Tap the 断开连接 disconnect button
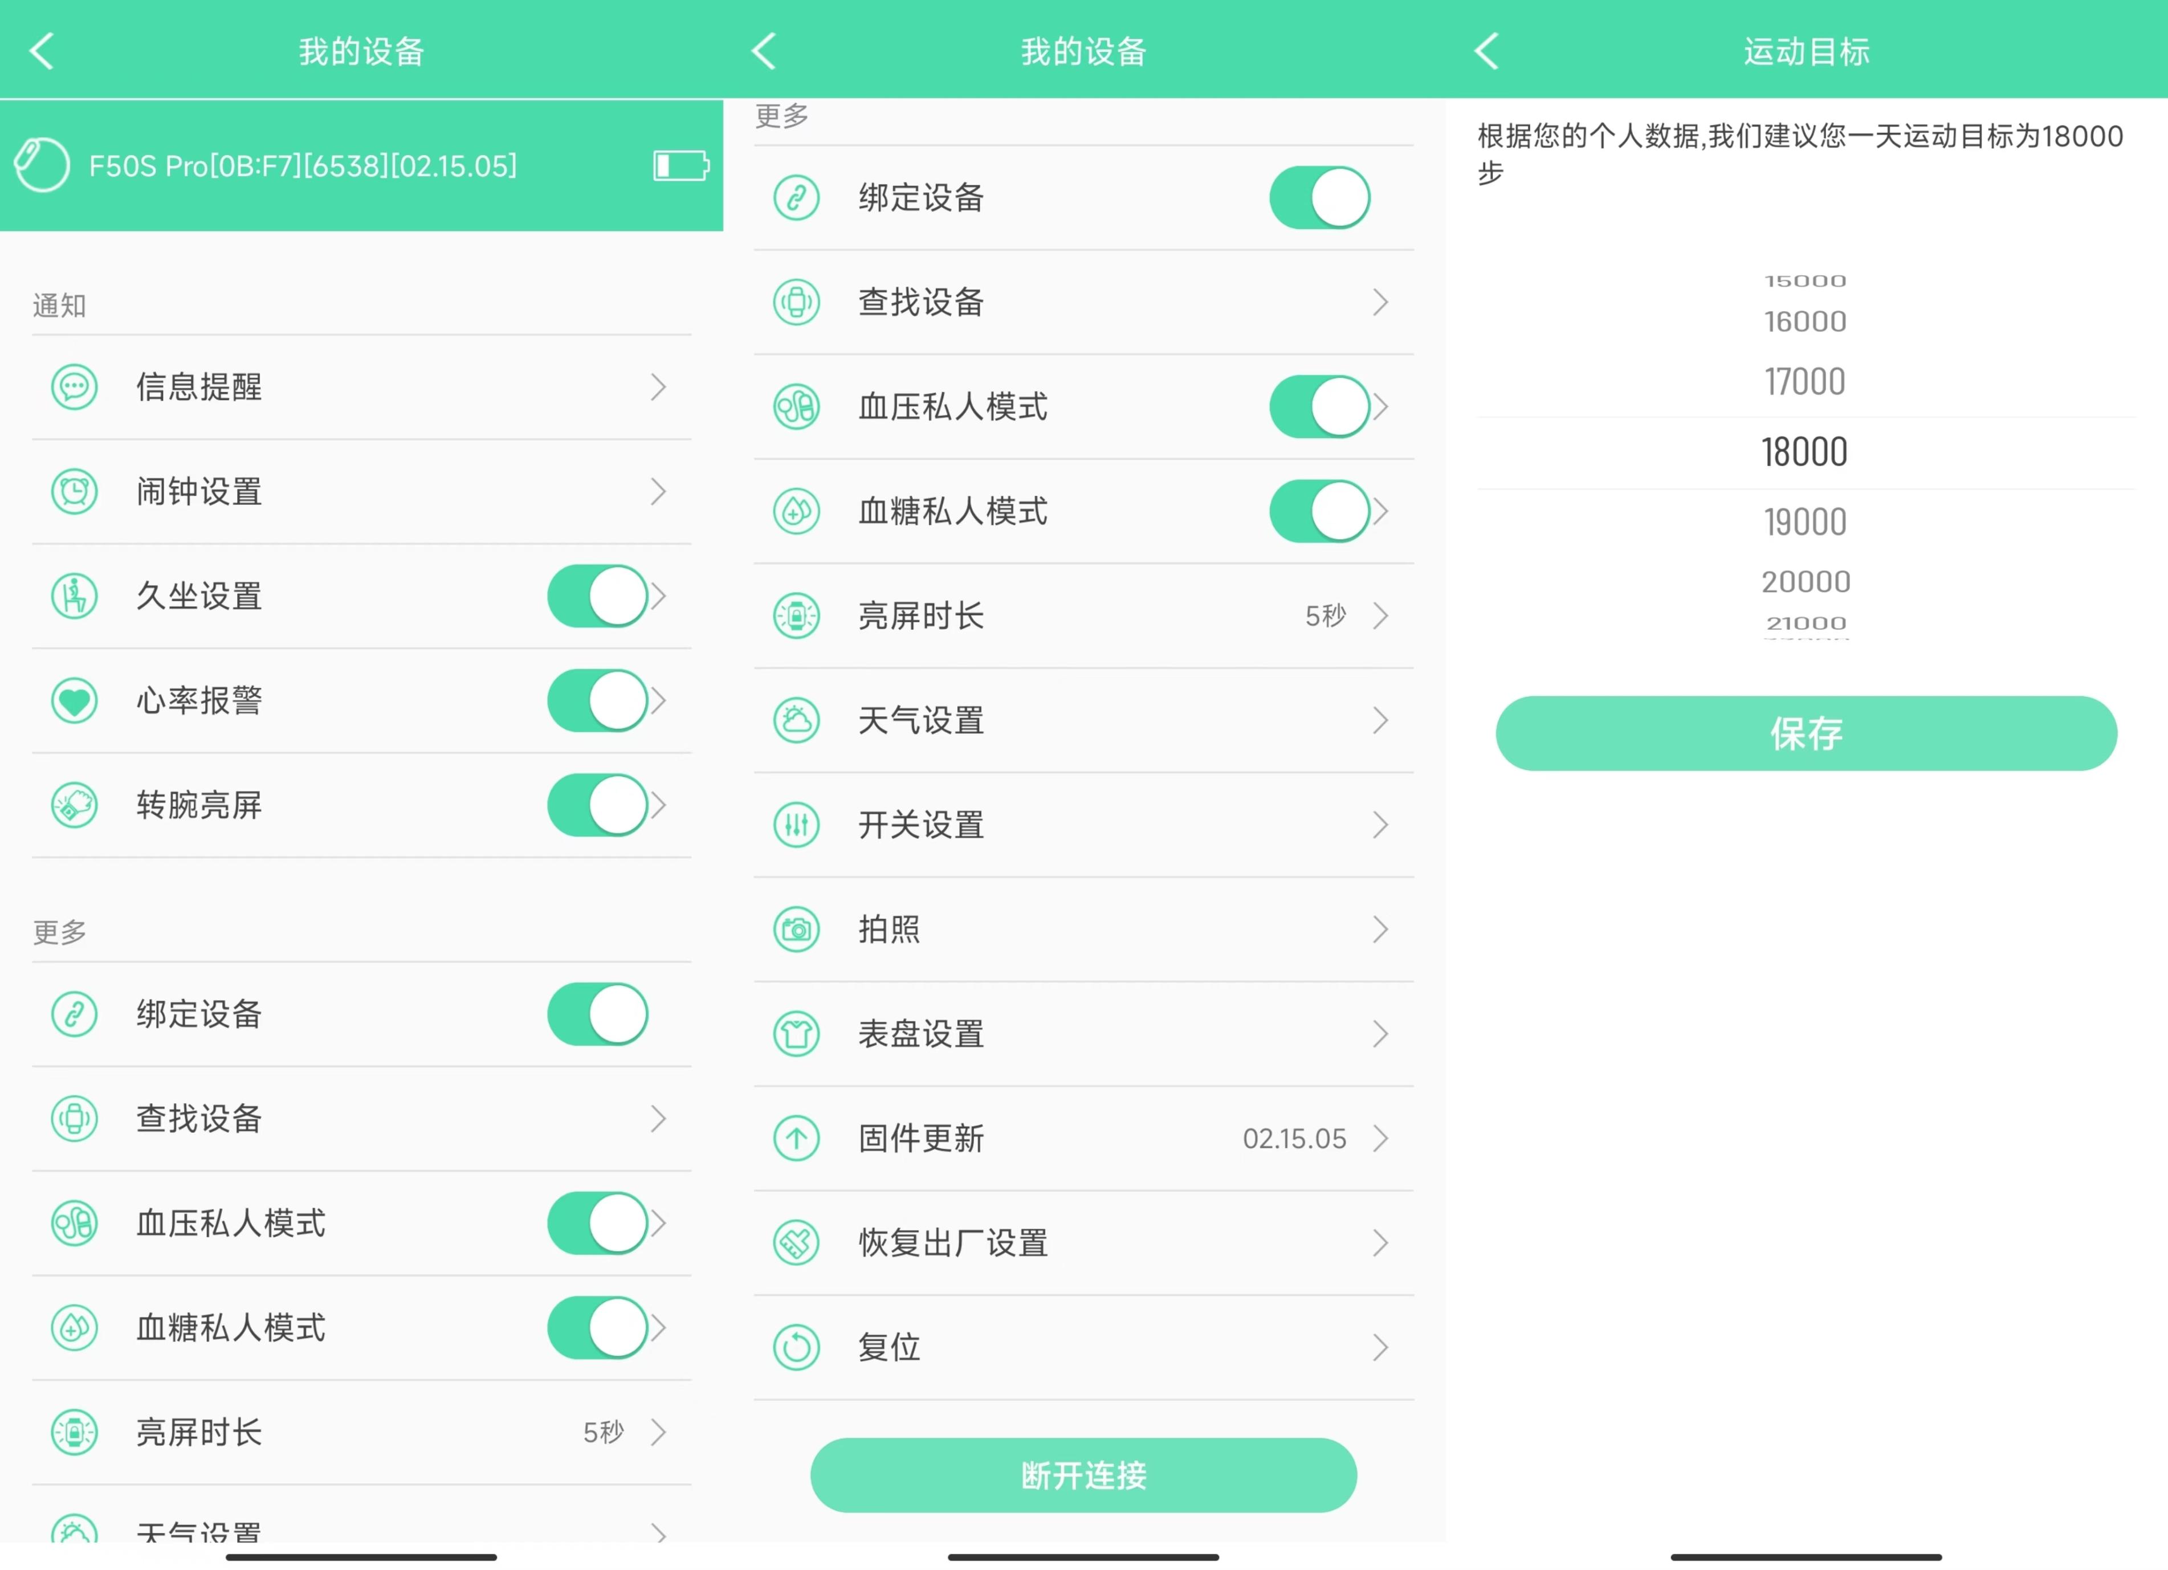This screenshot has height=1570, width=2168. click(x=1083, y=1475)
